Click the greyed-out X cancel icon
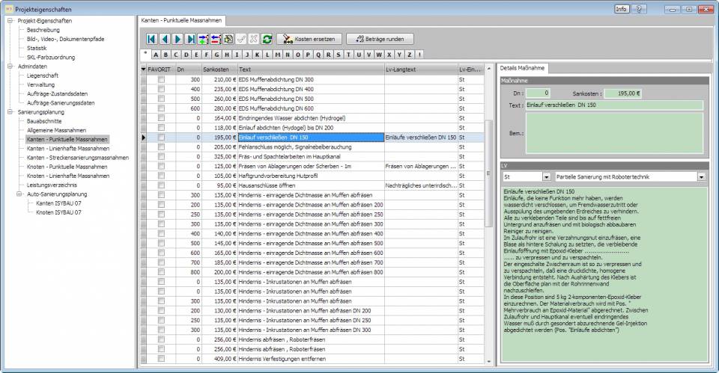 254,40
